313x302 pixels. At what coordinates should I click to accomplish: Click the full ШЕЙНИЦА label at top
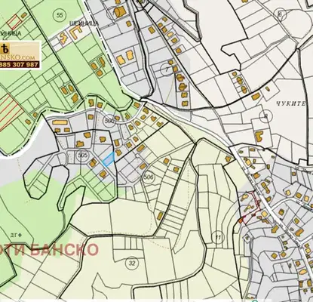(x=84, y=23)
